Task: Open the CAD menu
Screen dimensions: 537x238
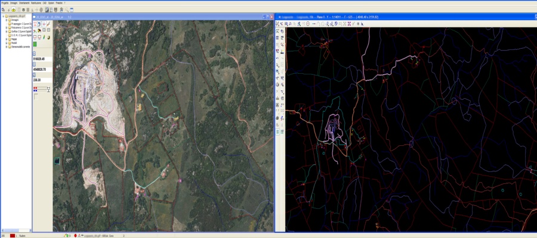Action: (44, 3)
